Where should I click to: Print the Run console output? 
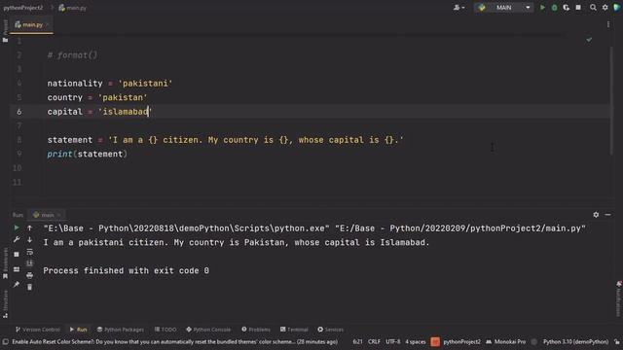pyautogui.click(x=30, y=275)
